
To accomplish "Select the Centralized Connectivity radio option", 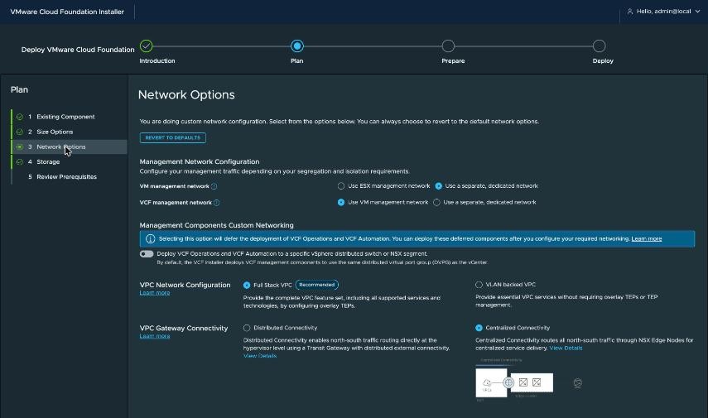I will 479,328.
